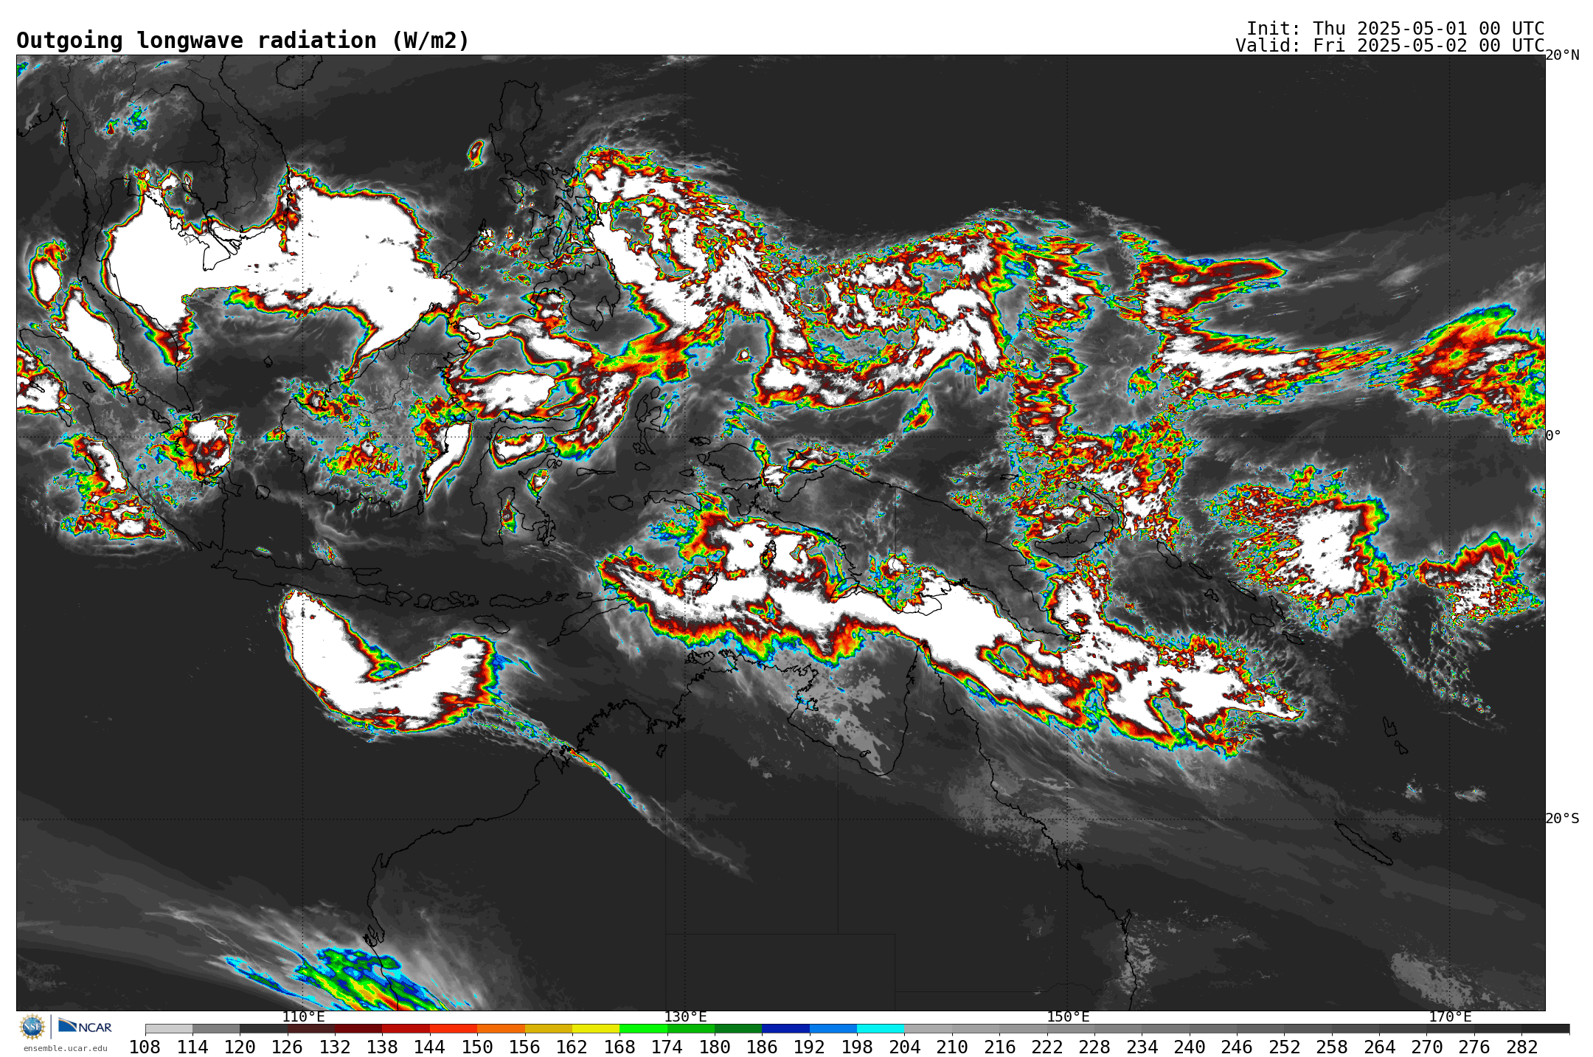
Task: Pick the bright red 144–150 colorbar swatch
Action: tap(454, 1029)
